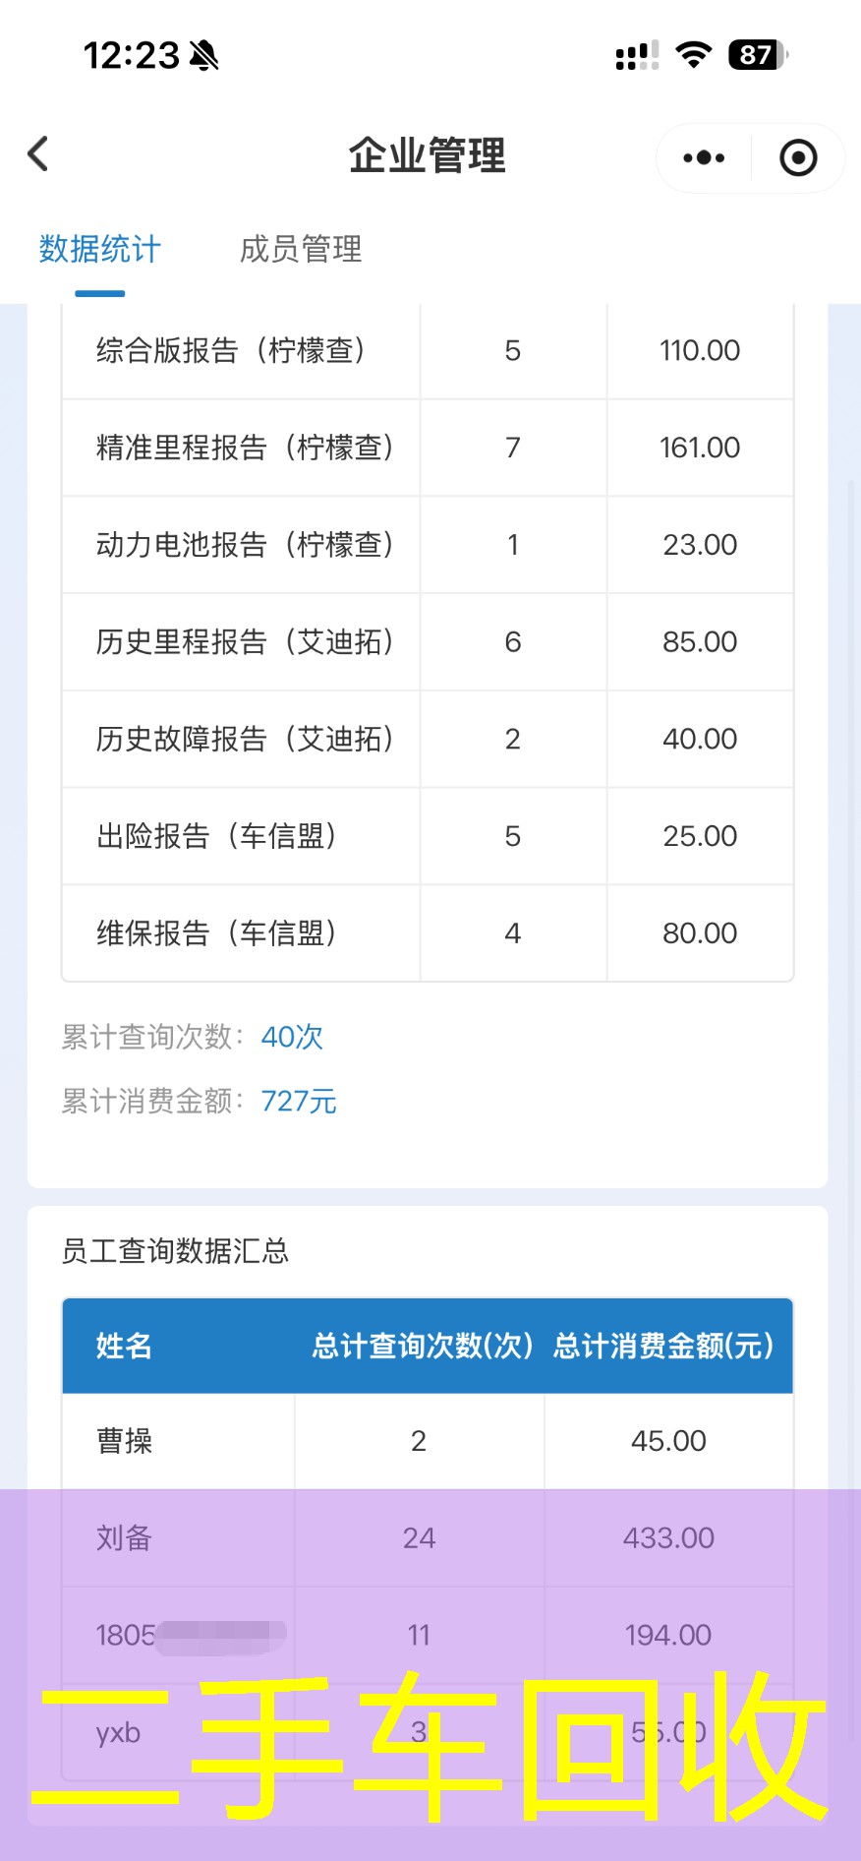Select employee 曹操 in the summary table
Screen dimensions: 861x1861
tap(125, 1442)
